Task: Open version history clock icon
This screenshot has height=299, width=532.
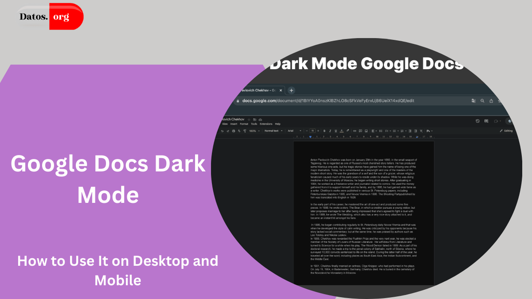Action: pos(477,121)
